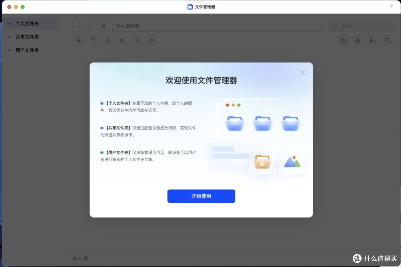The width and height of the screenshot is (401, 267).
Task: Open the toolbox dropdown icon
Action: point(344,40)
